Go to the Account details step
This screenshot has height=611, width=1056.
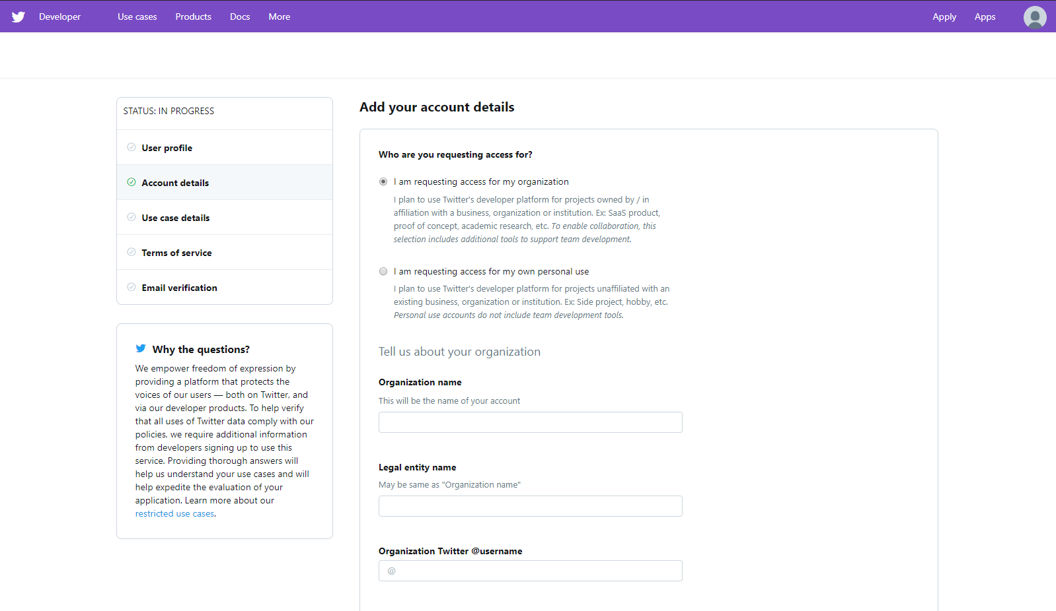tap(225, 183)
